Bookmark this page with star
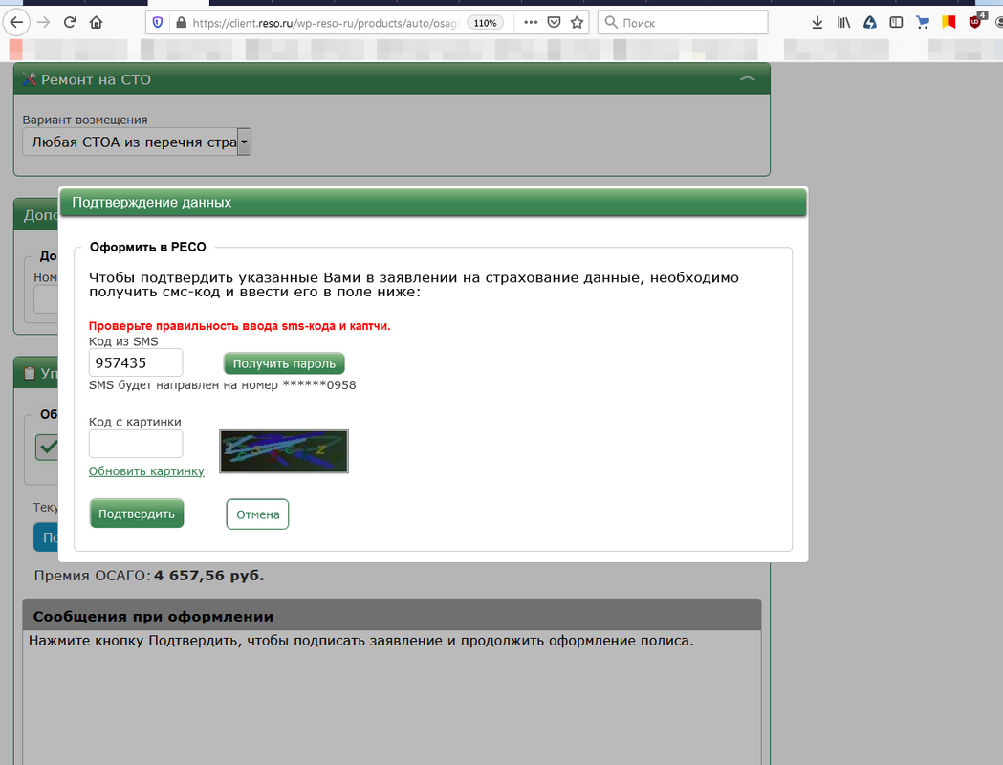 pyautogui.click(x=577, y=22)
